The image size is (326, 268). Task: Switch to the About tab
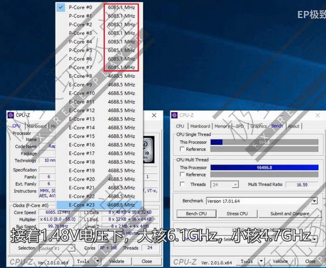[293, 126]
